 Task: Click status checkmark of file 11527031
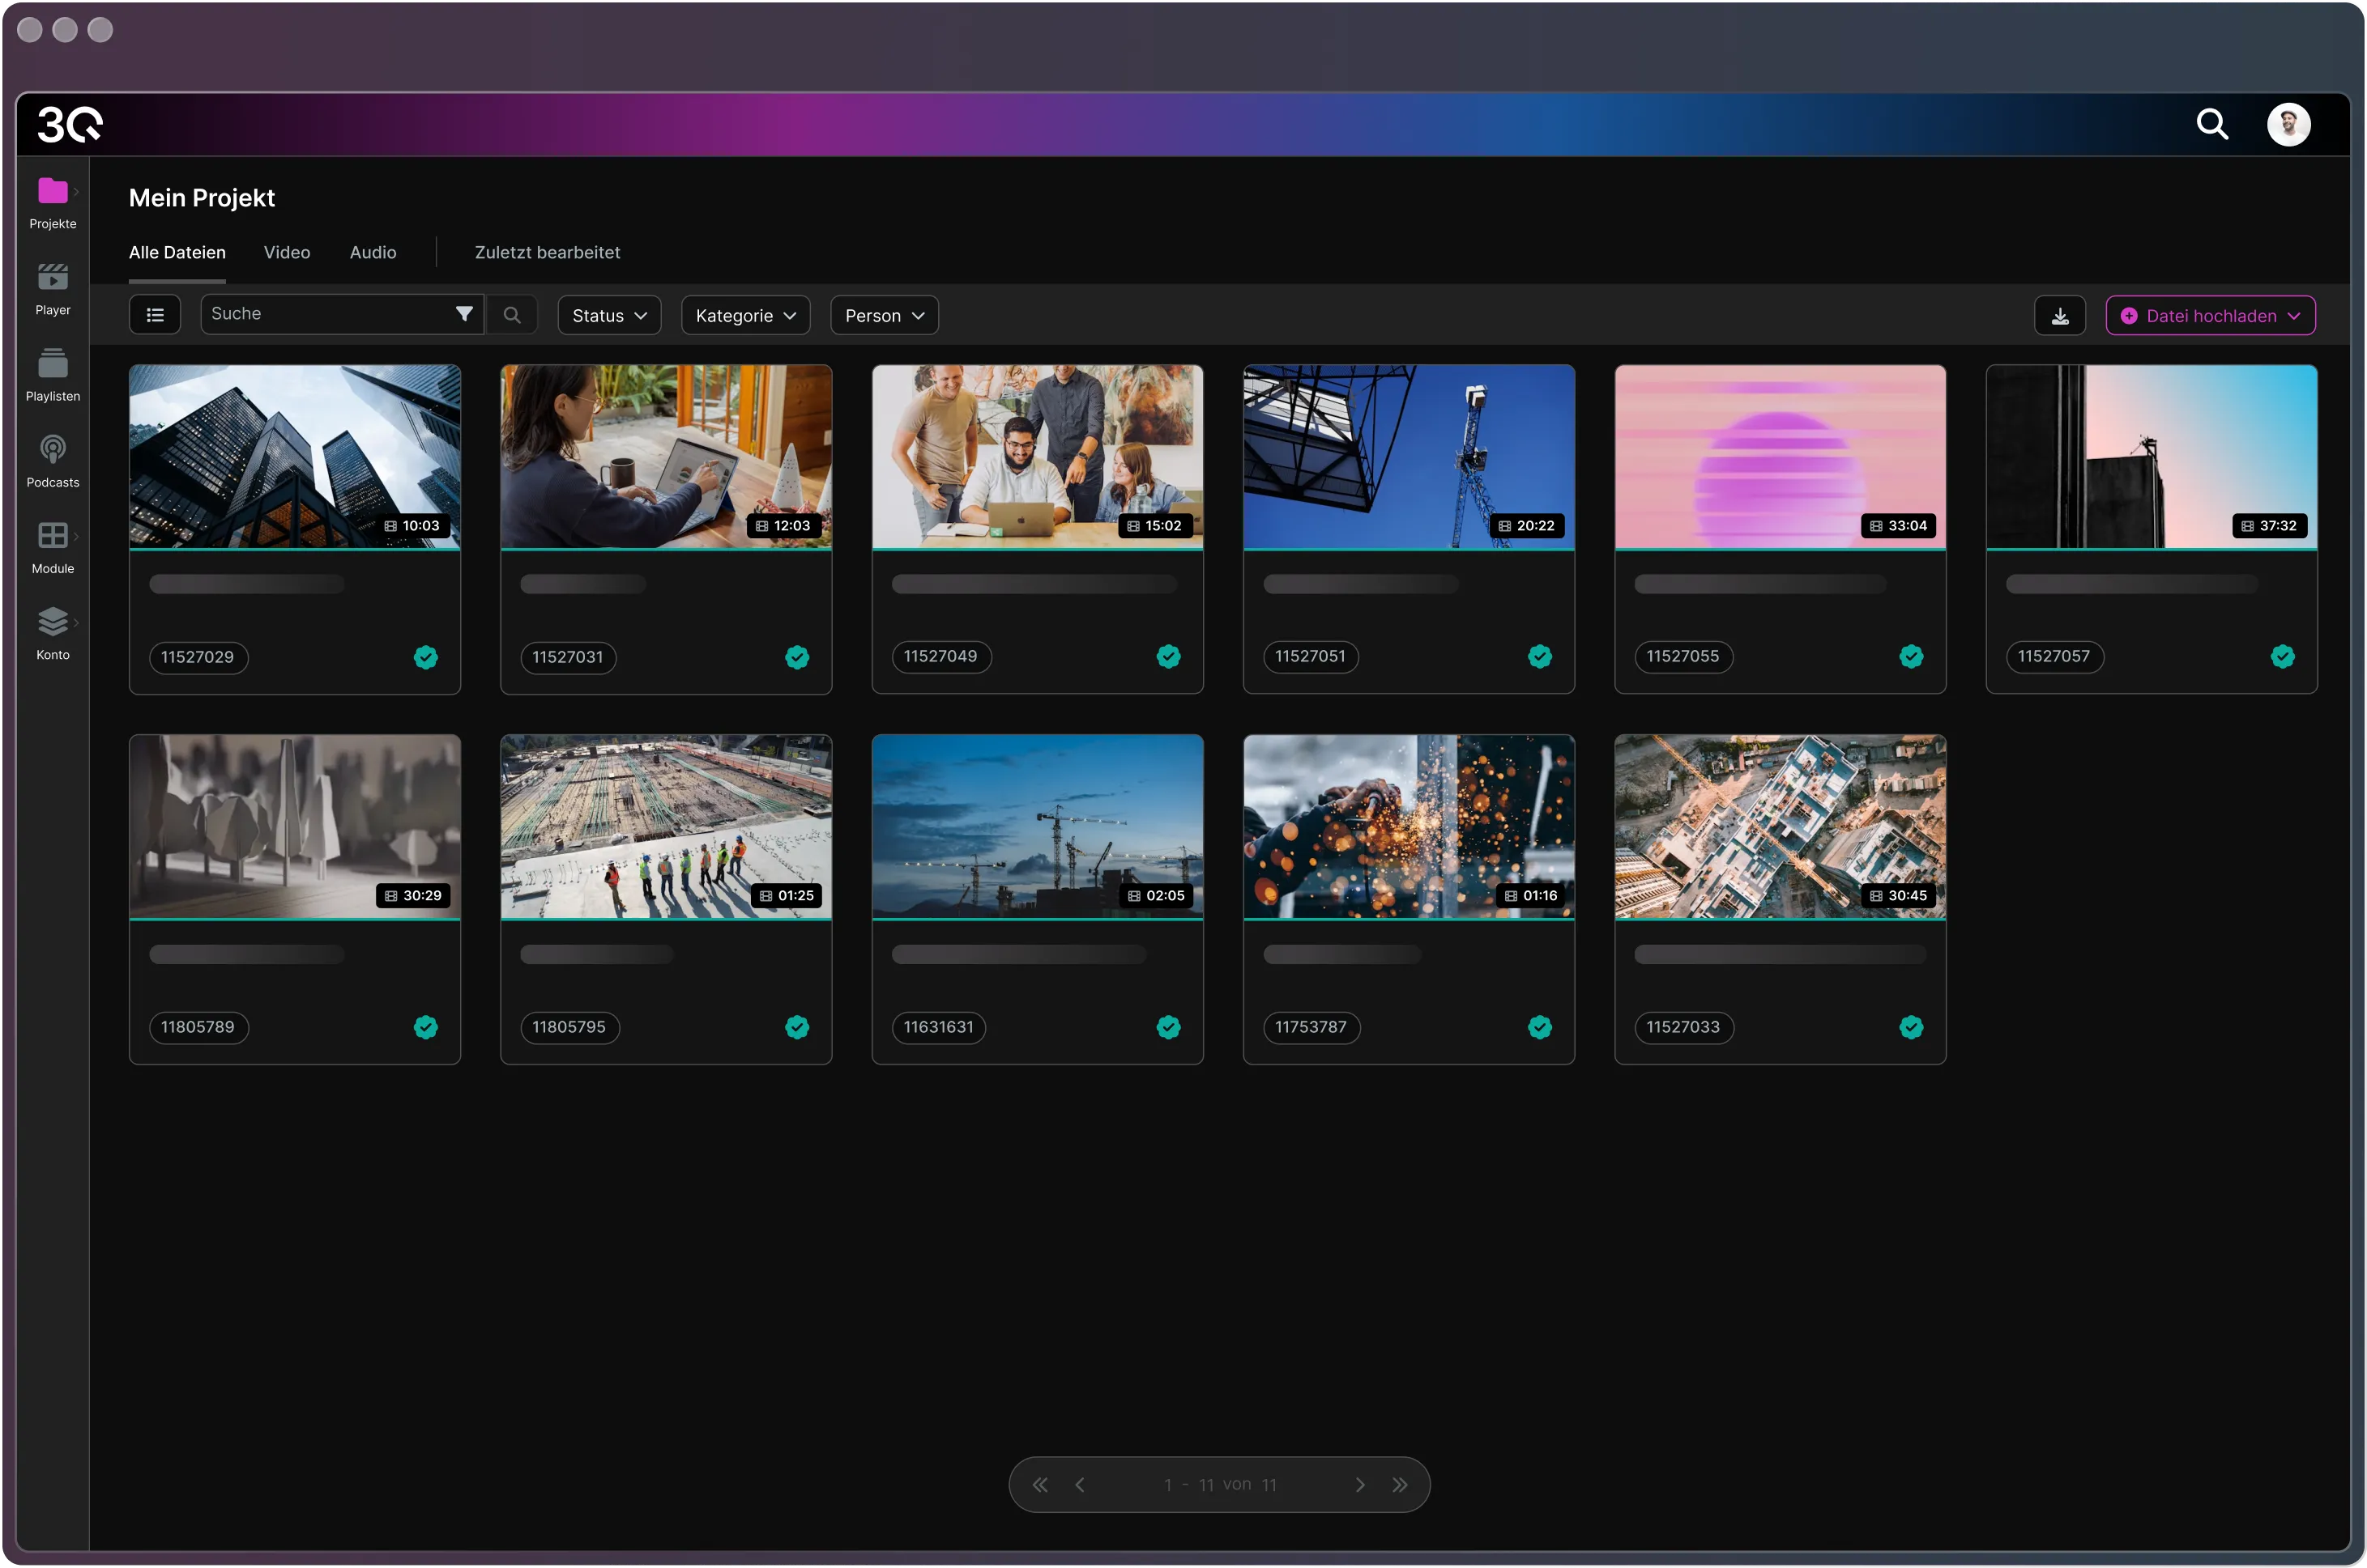[x=796, y=657]
